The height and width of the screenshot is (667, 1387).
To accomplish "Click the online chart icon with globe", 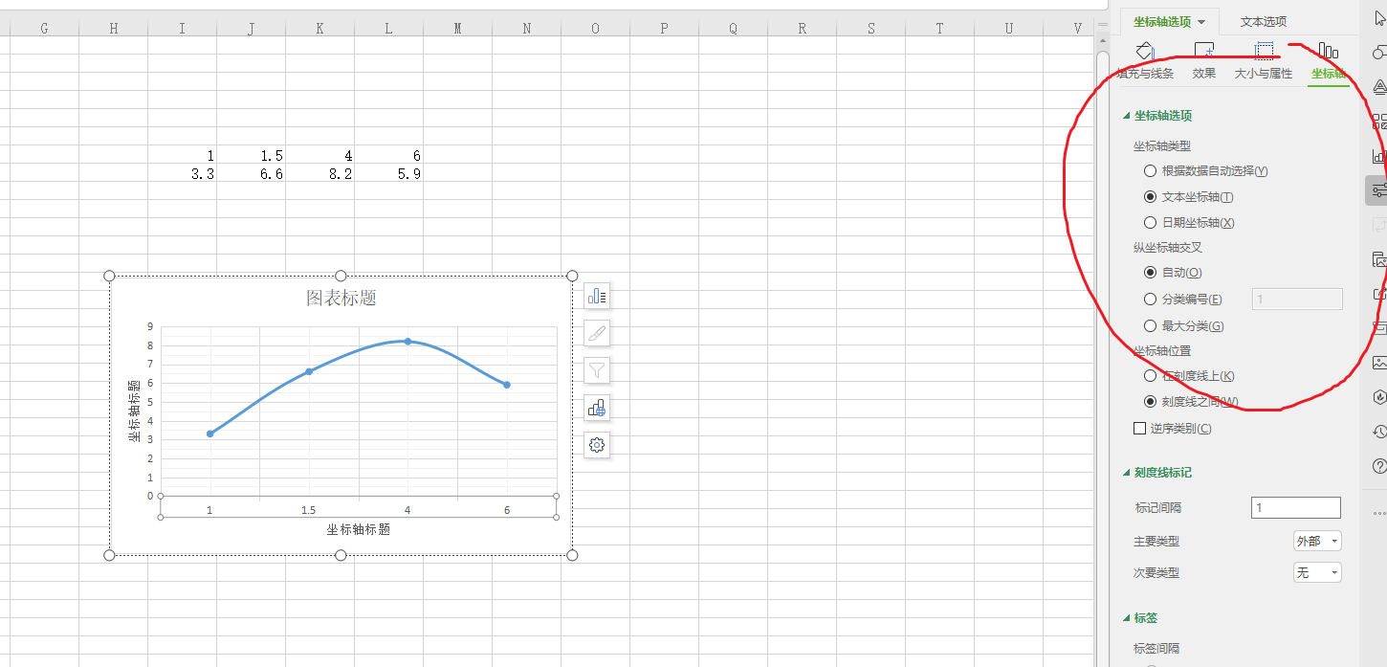I will tap(597, 408).
